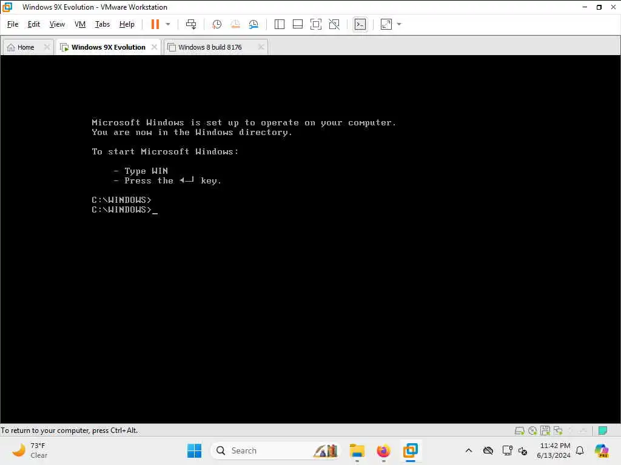Open the Edit menu

[34, 24]
